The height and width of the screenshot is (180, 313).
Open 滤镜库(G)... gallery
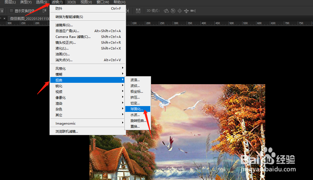tap(88, 25)
